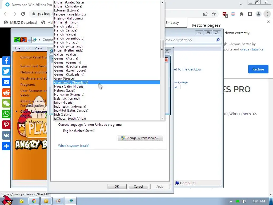This screenshot has height=205, width=273.
Task: Click the Search Control Panel field
Action: (190, 40)
